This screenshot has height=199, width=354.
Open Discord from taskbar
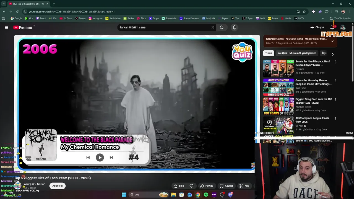coord(230,195)
